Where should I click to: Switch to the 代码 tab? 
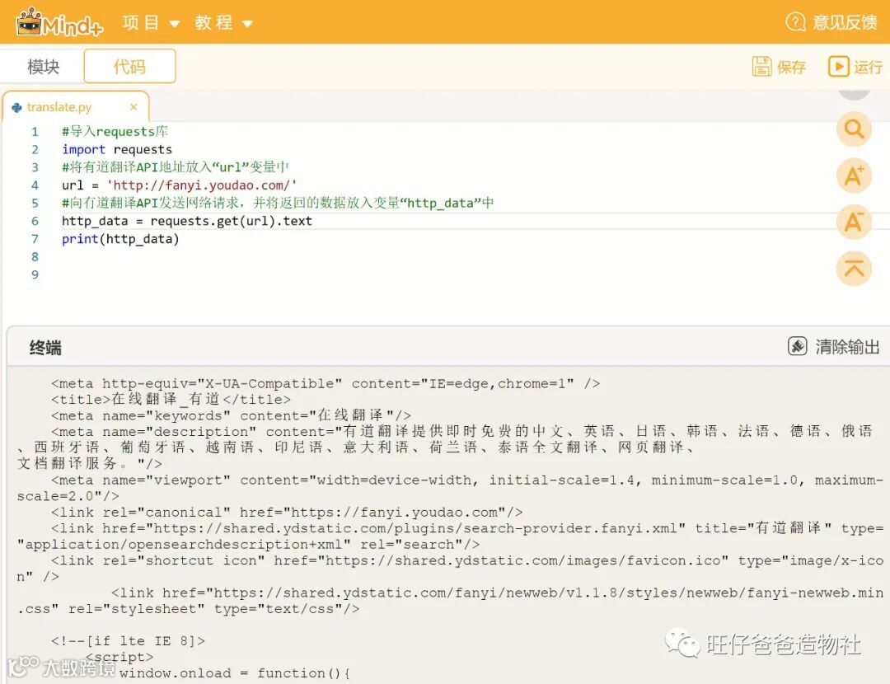(129, 67)
